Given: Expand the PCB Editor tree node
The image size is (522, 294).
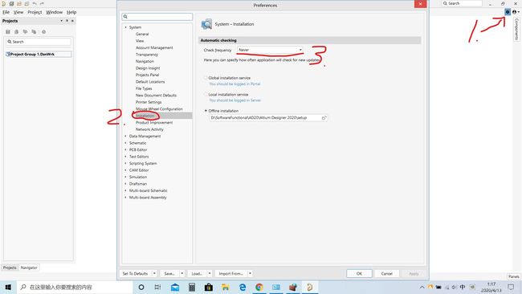Looking at the screenshot, I should coord(125,149).
